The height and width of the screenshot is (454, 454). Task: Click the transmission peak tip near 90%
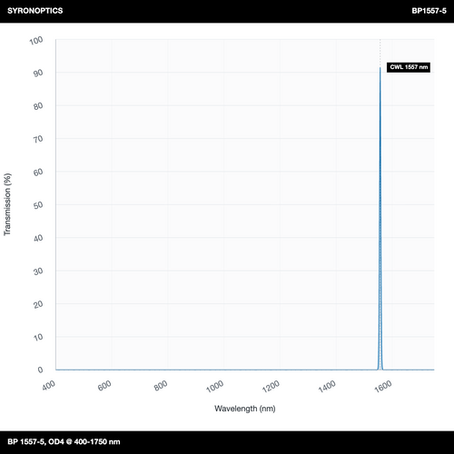(x=380, y=68)
